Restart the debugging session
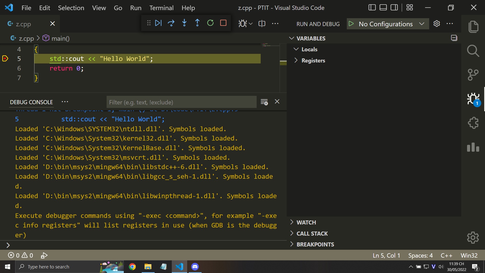 [210, 23]
